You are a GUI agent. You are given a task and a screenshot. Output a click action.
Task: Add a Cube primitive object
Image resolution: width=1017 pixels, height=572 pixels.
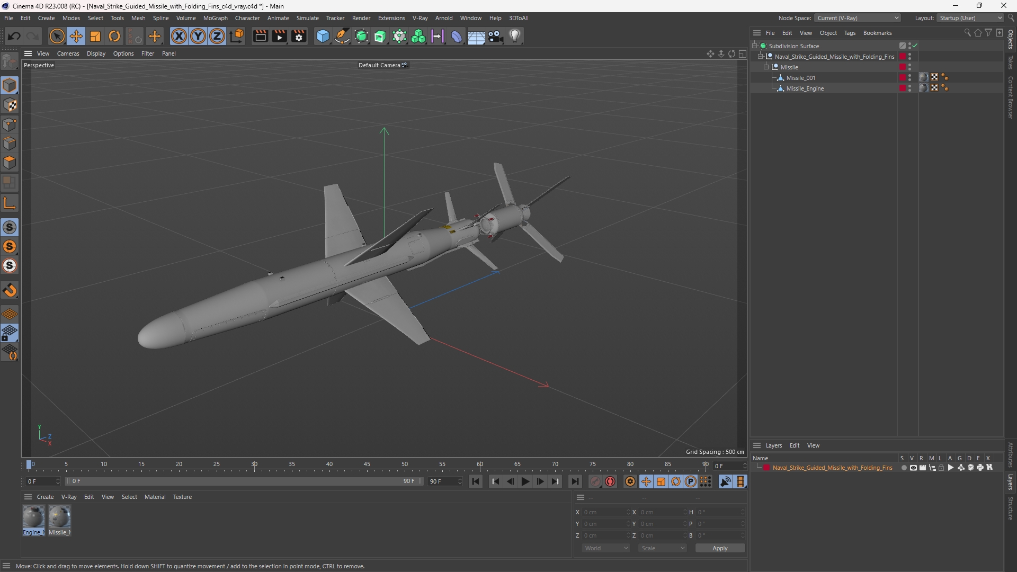(323, 36)
